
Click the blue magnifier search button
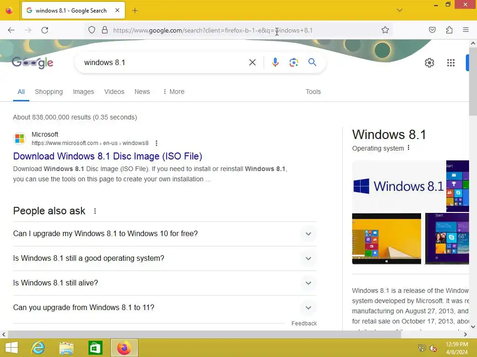313,62
